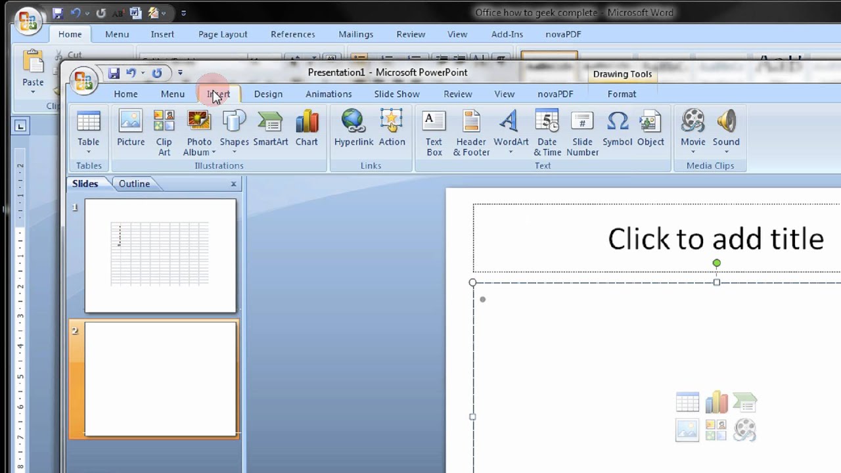This screenshot has height=473, width=841.
Task: Insert a Chart
Action: tap(306, 129)
